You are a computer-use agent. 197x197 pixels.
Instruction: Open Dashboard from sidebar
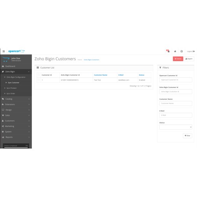coord(16,66)
